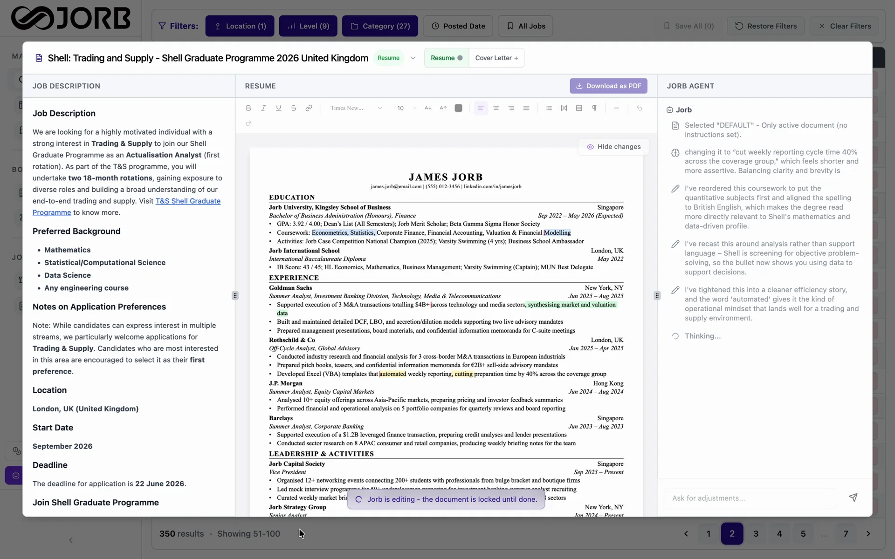Click the pencil icon beside the analysis message
Screen dimensions: 895x559
[x=675, y=244]
